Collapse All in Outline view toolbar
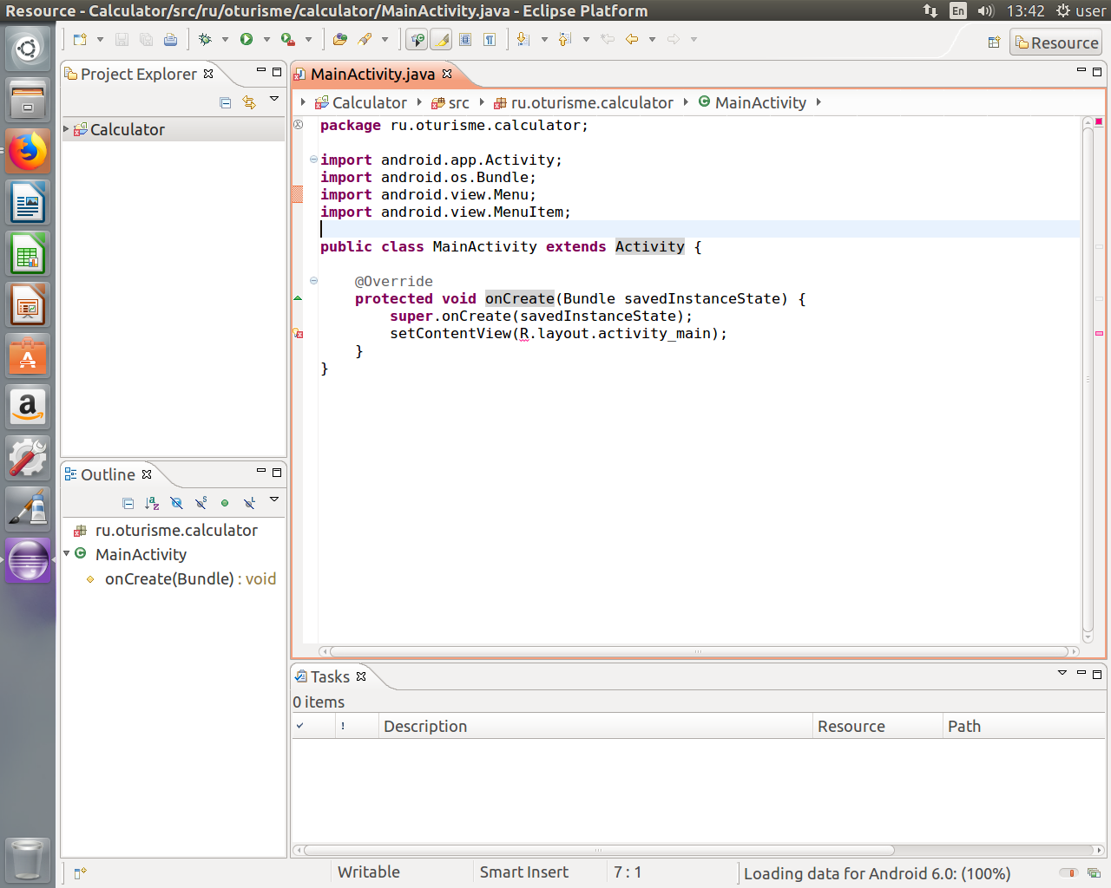The image size is (1111, 888). (x=128, y=503)
